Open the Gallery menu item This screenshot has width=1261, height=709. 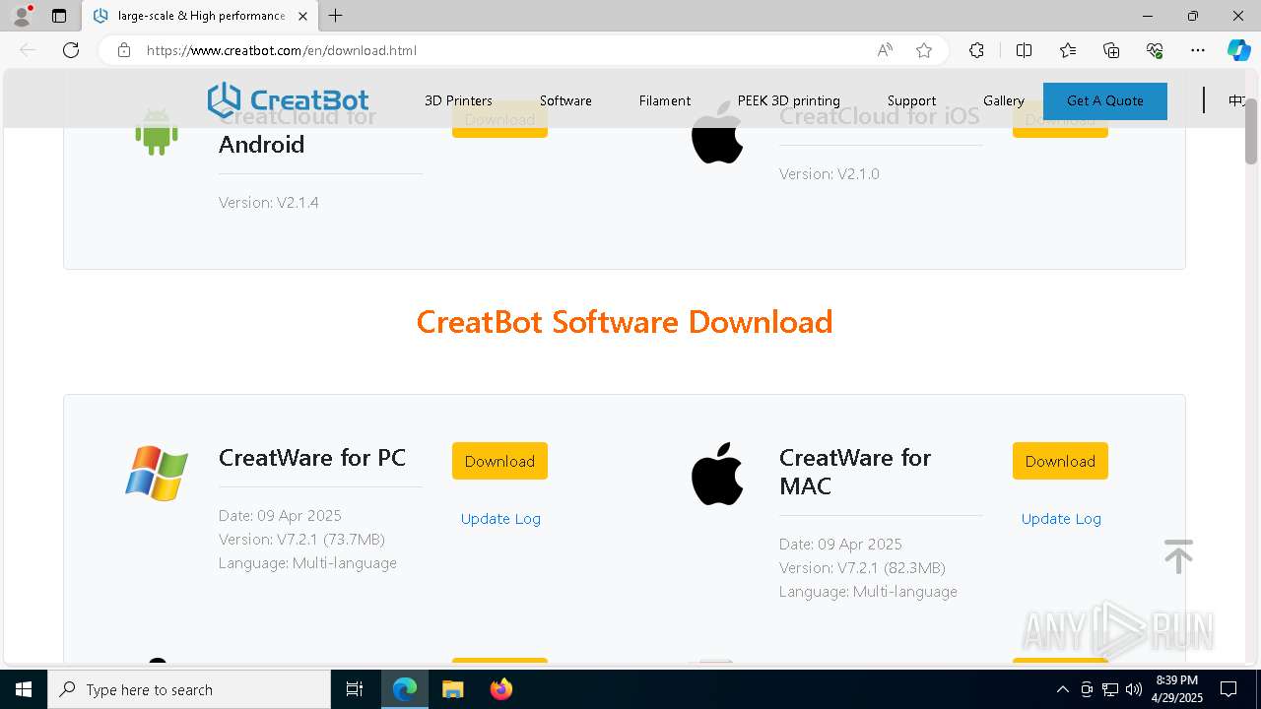[x=1004, y=100]
